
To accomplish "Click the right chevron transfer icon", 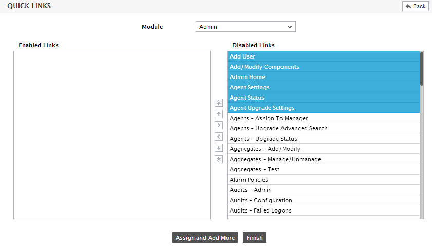I will click(x=219, y=125).
